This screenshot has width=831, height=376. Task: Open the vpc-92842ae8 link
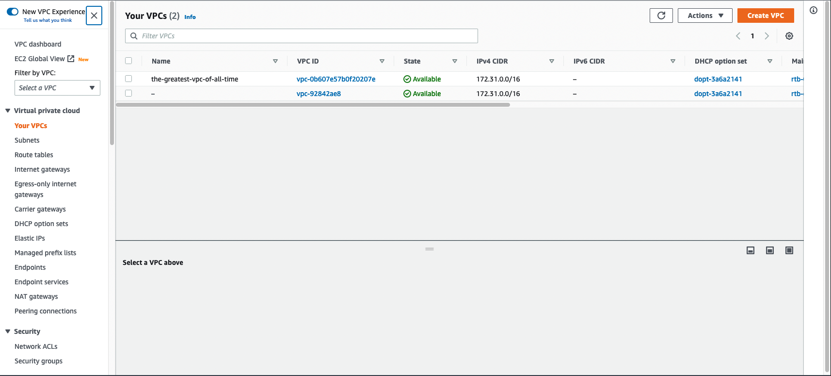tap(319, 94)
